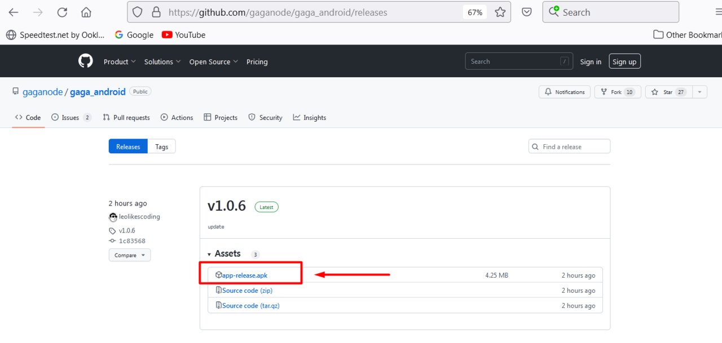The width and height of the screenshot is (722, 343).
Task: Click the leolikescoding avatar image
Action: [x=113, y=217]
